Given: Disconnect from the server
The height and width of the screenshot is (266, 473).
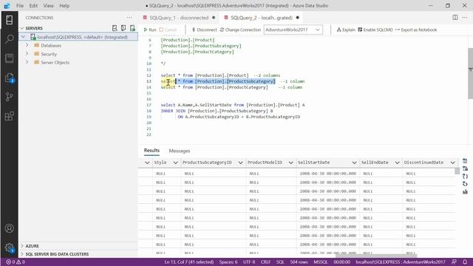Looking at the screenshot, I should 204,30.
